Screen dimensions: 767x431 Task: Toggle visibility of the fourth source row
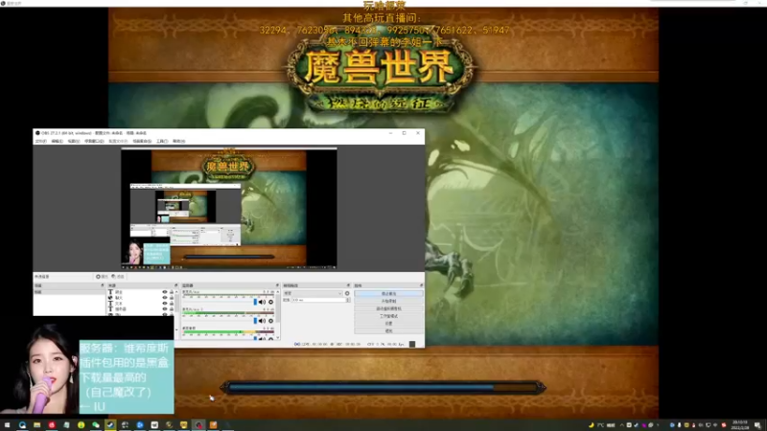[x=165, y=309]
